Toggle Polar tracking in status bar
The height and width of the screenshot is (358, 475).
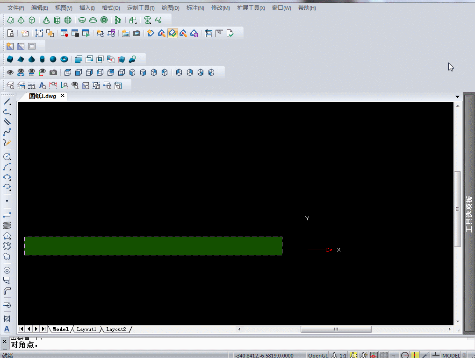(x=405, y=355)
